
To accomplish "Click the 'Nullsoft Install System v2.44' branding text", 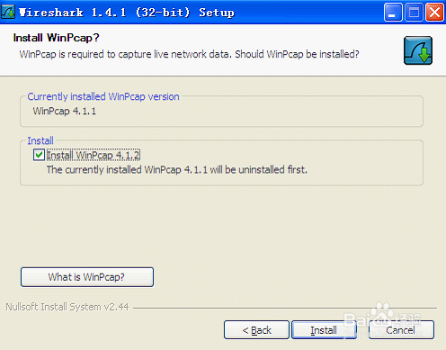I will pyautogui.click(x=67, y=307).
